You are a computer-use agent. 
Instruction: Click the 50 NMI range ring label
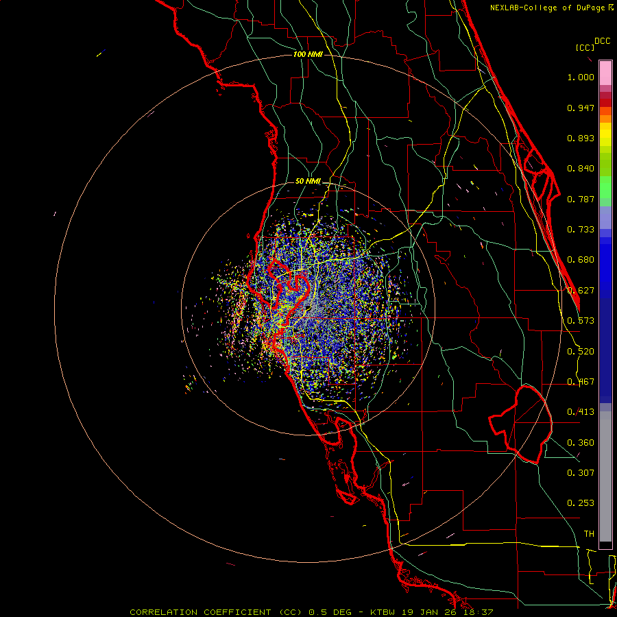pyautogui.click(x=308, y=181)
